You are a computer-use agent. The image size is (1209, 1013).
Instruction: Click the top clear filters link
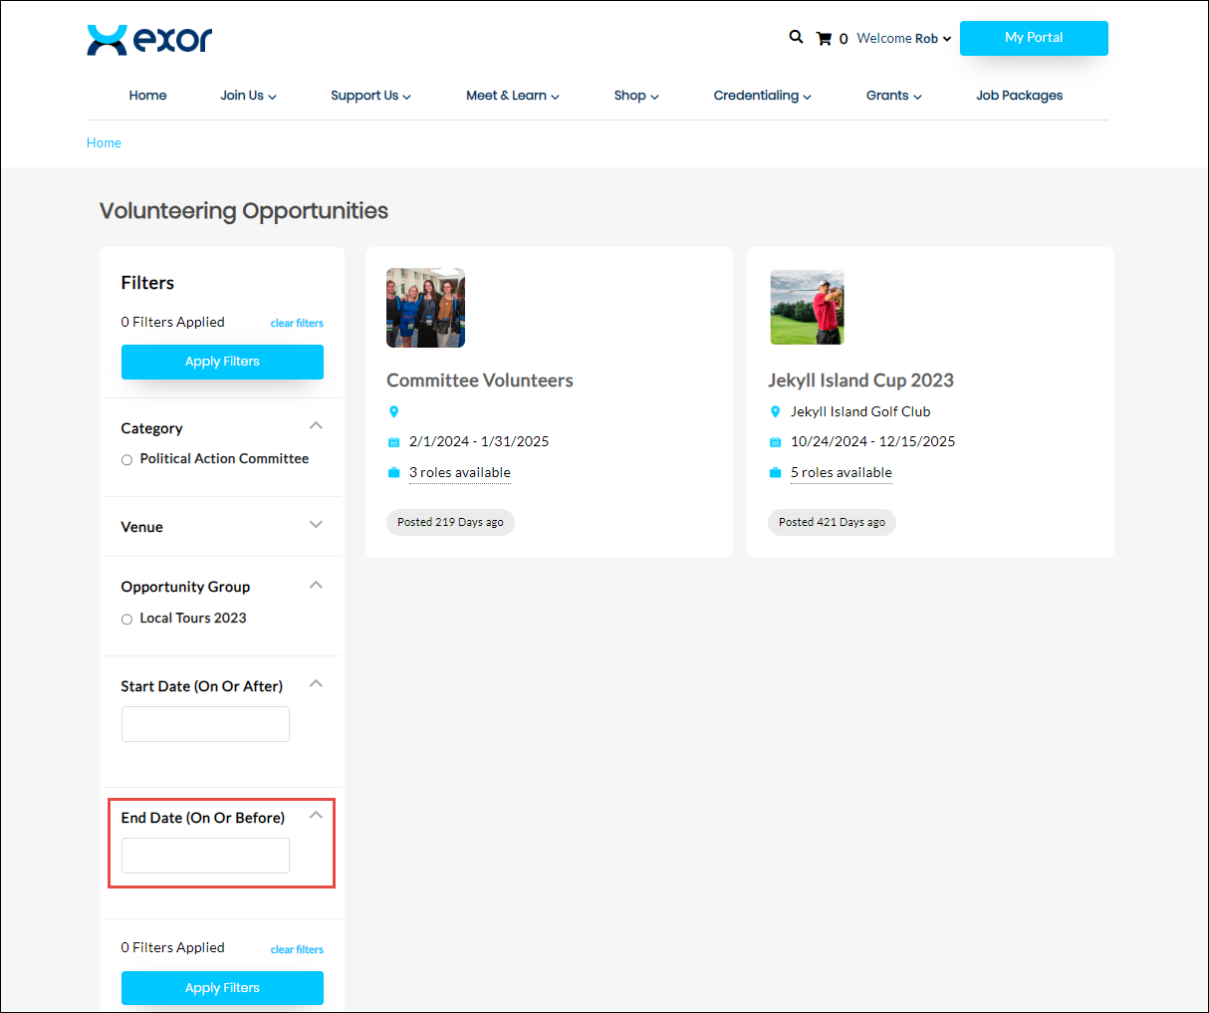[x=297, y=323]
